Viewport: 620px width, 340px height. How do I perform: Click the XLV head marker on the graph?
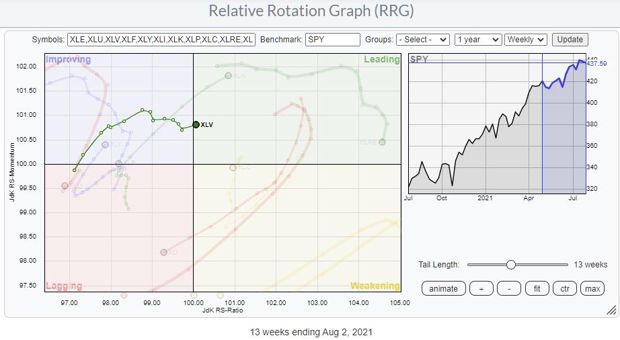coord(196,124)
